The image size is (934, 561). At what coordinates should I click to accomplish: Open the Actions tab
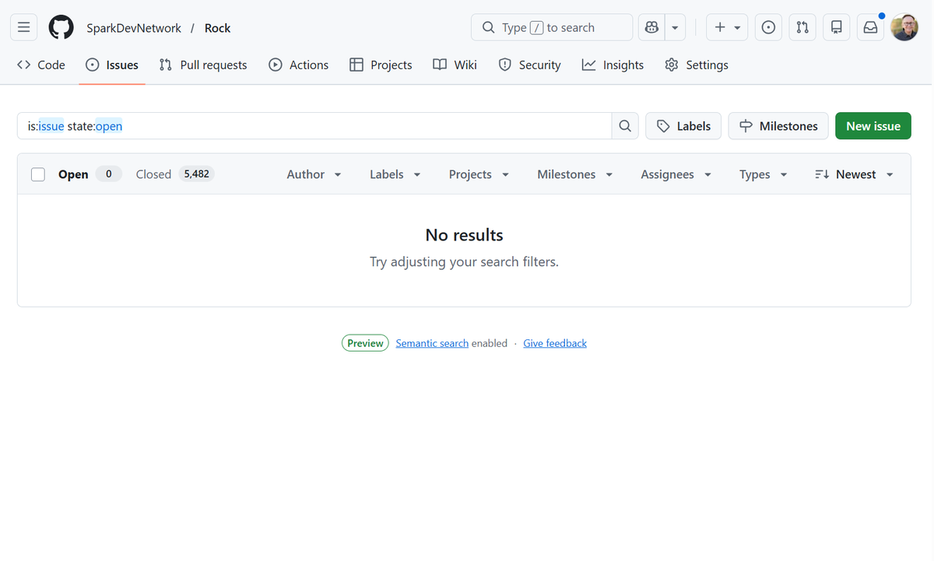click(x=299, y=65)
